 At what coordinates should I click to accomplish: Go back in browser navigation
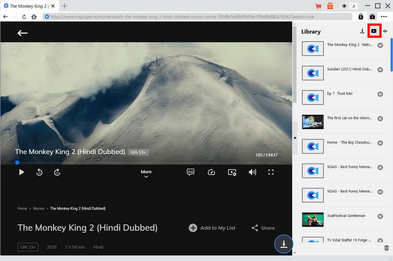6,17
